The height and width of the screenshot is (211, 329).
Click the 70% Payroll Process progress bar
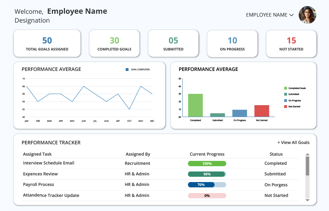pyautogui.click(x=207, y=185)
